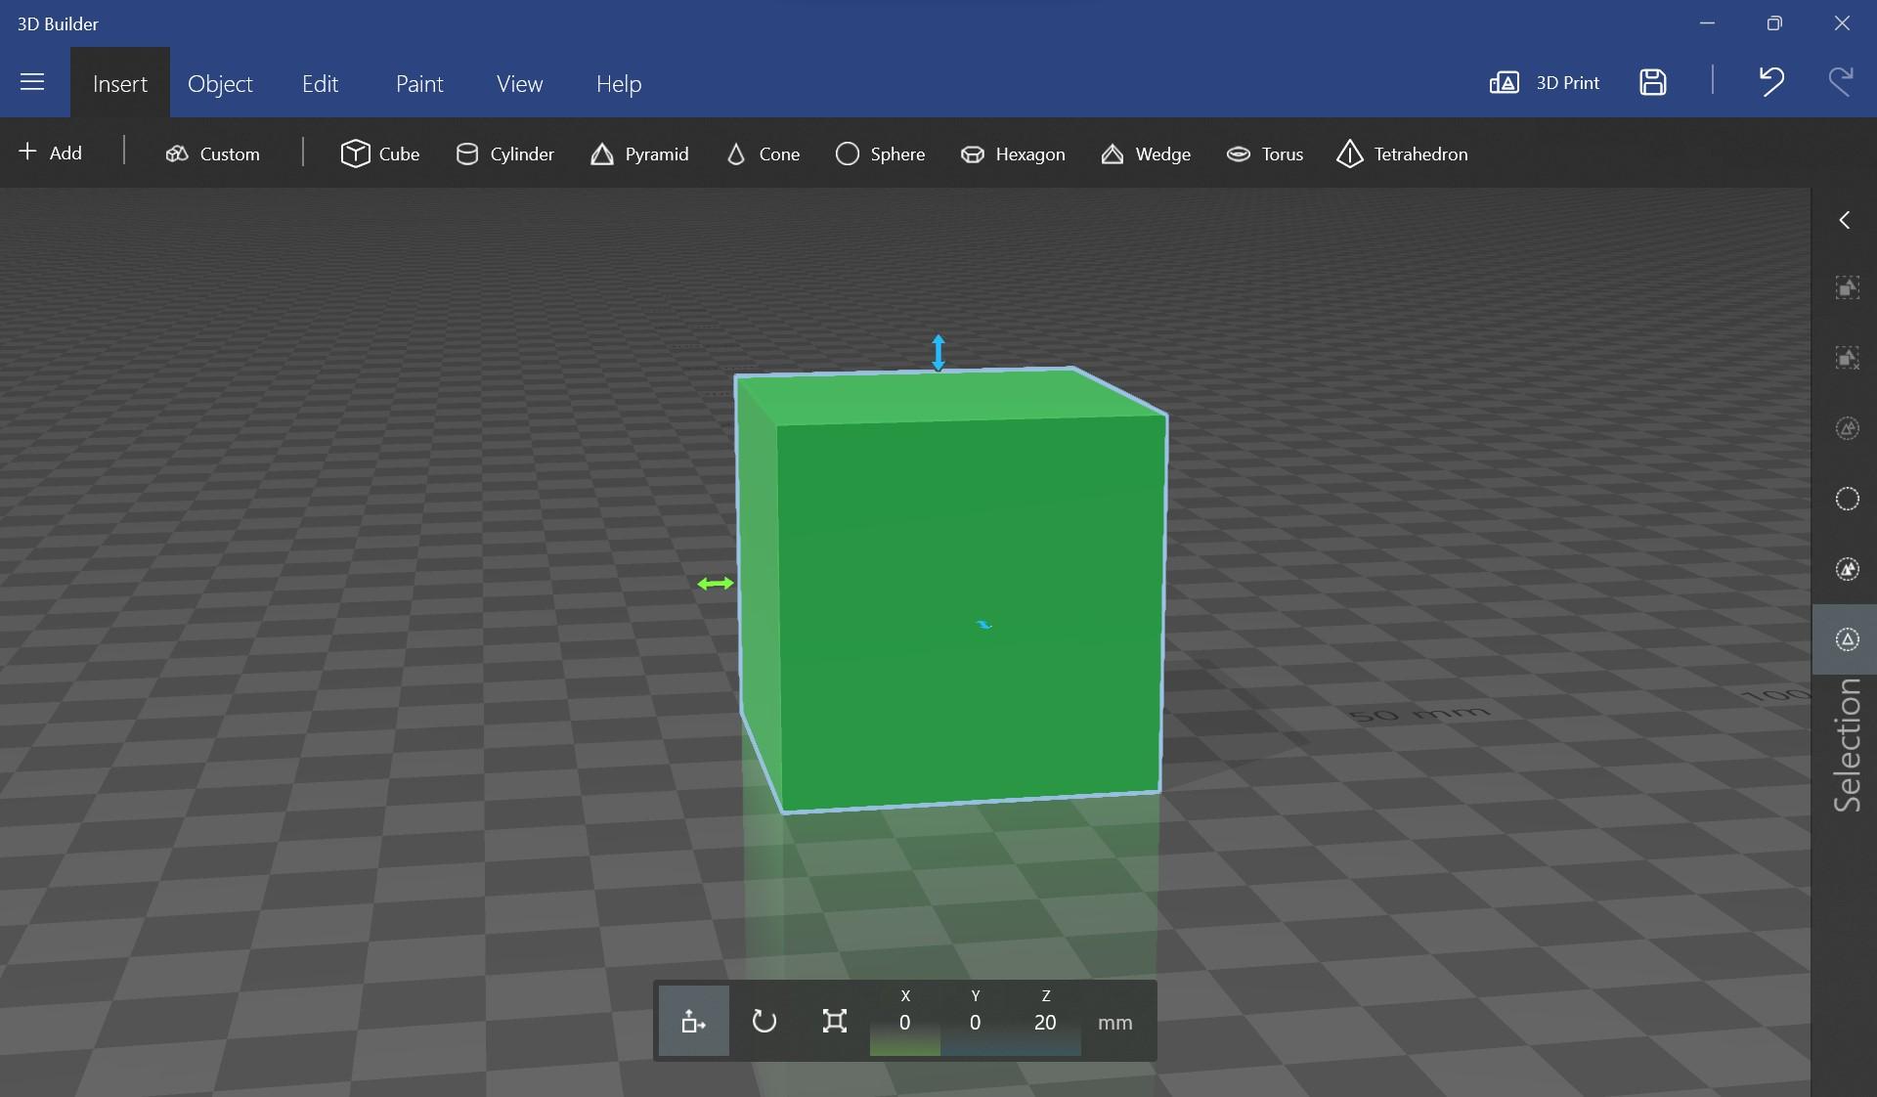Collapse the right sidebar panel
The image size is (1877, 1097).
click(x=1845, y=218)
